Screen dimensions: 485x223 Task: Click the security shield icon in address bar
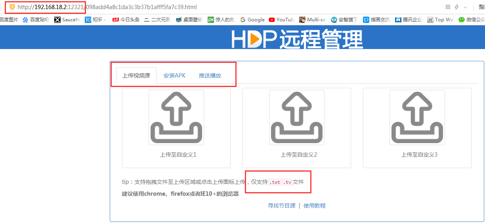(x=12, y=7)
